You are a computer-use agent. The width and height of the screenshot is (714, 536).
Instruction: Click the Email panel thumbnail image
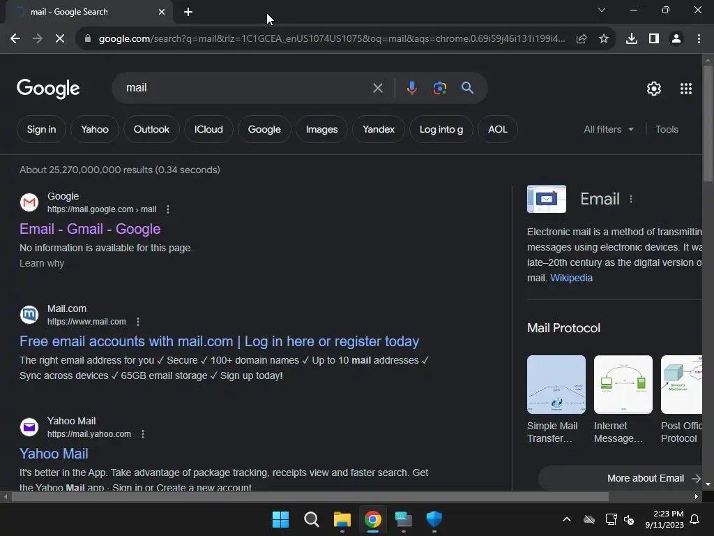(x=547, y=199)
